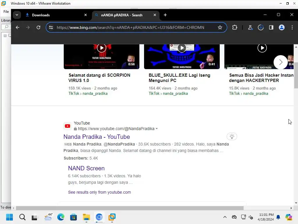Open the cloud sync tray icon

pyautogui.click(x=234, y=217)
